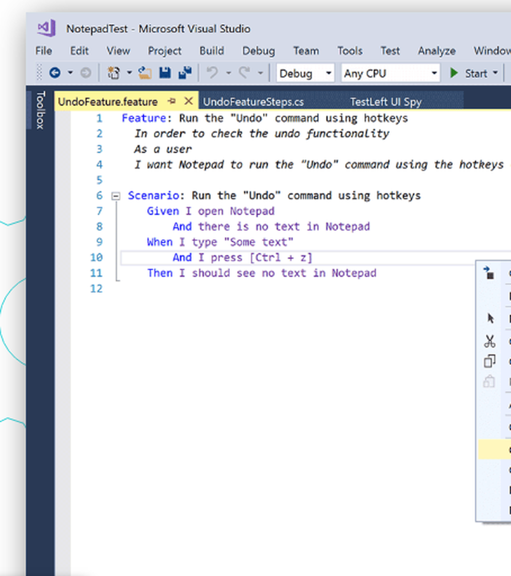The width and height of the screenshot is (511, 576).
Task: Open the Build menu
Action: (x=212, y=51)
